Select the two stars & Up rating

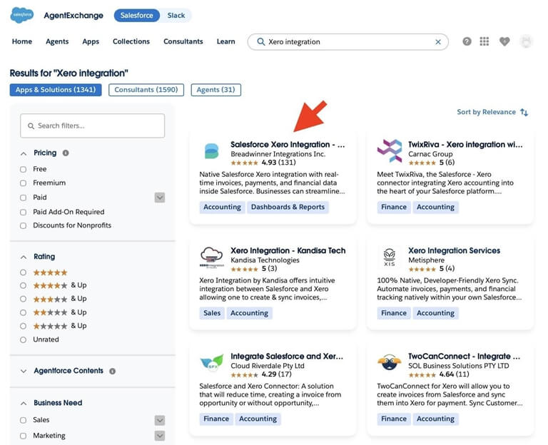[x=23, y=312]
